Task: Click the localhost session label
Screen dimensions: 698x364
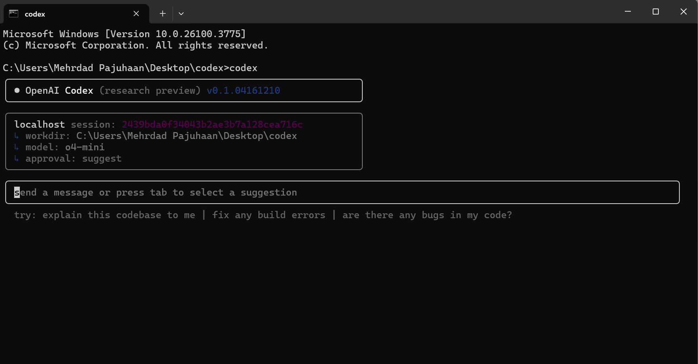Action: (x=65, y=124)
